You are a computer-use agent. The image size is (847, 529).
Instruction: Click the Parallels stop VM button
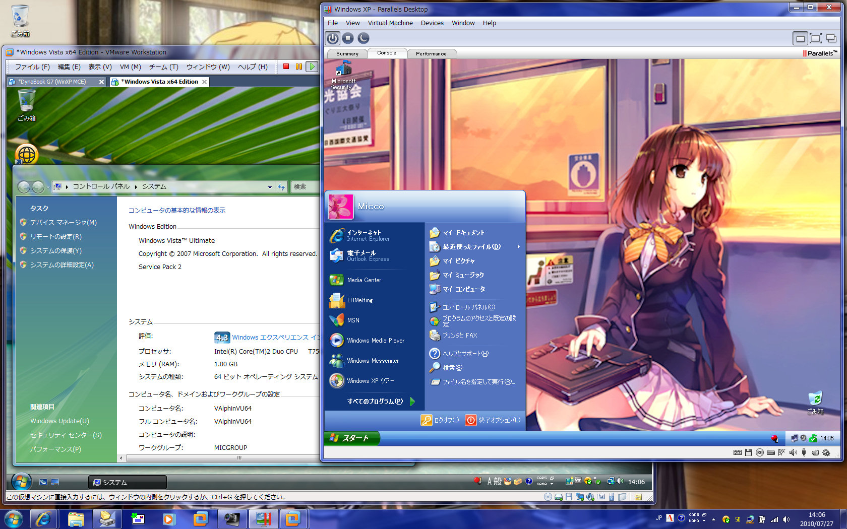pyautogui.click(x=348, y=38)
